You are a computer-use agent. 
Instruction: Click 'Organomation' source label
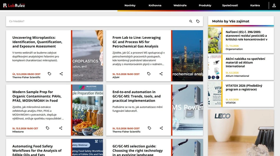pos(234,49)
